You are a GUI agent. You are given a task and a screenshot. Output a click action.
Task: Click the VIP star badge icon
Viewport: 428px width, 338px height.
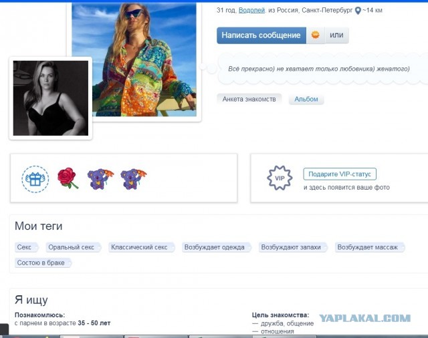coord(280,178)
